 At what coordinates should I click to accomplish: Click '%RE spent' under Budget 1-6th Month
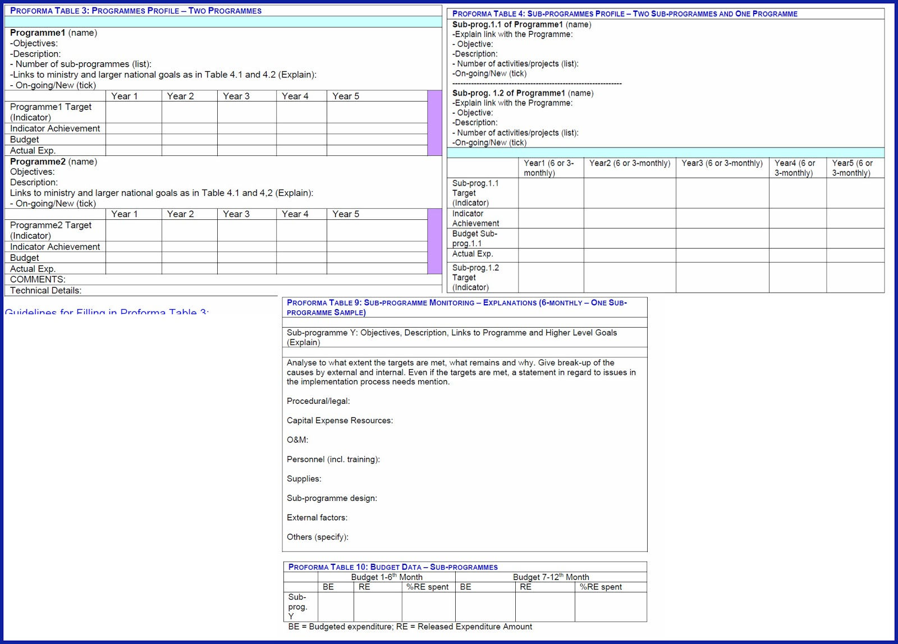coord(428,587)
